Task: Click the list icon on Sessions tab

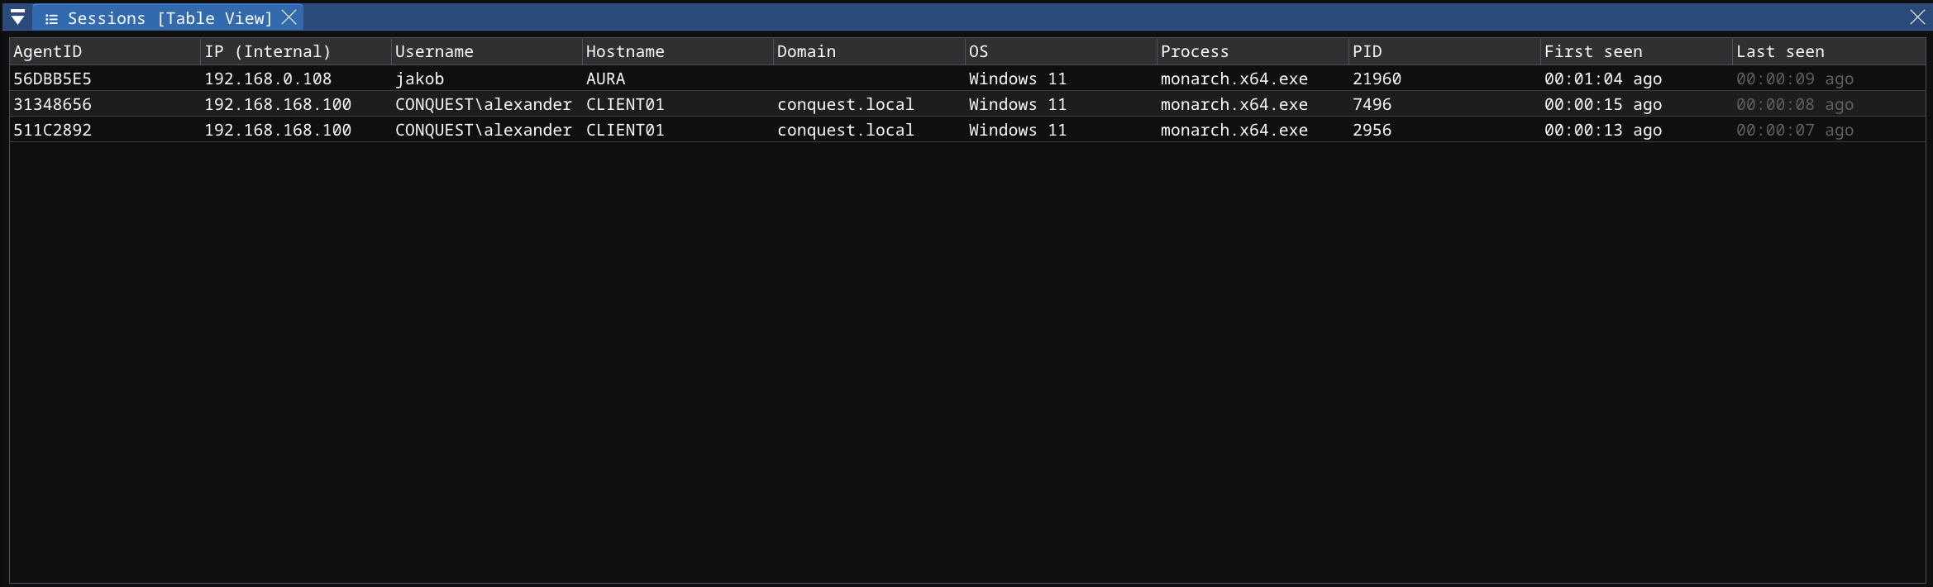Action: pyautogui.click(x=51, y=19)
